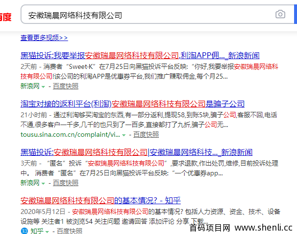
Task: Open Zhihu result 安徽瑞晨网络科技有限公司的基本情况?
Action: tap(101, 200)
